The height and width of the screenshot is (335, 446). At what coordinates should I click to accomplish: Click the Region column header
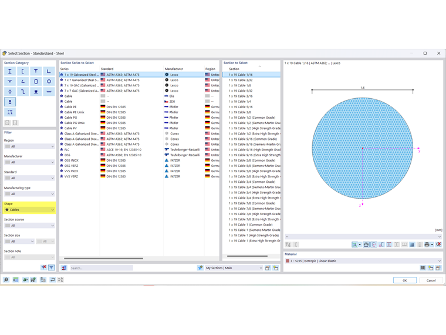click(x=212, y=69)
